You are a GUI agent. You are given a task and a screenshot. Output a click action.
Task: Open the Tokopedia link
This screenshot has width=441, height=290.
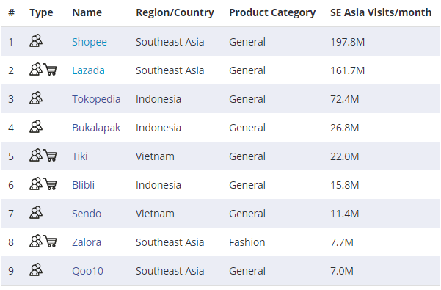(96, 99)
